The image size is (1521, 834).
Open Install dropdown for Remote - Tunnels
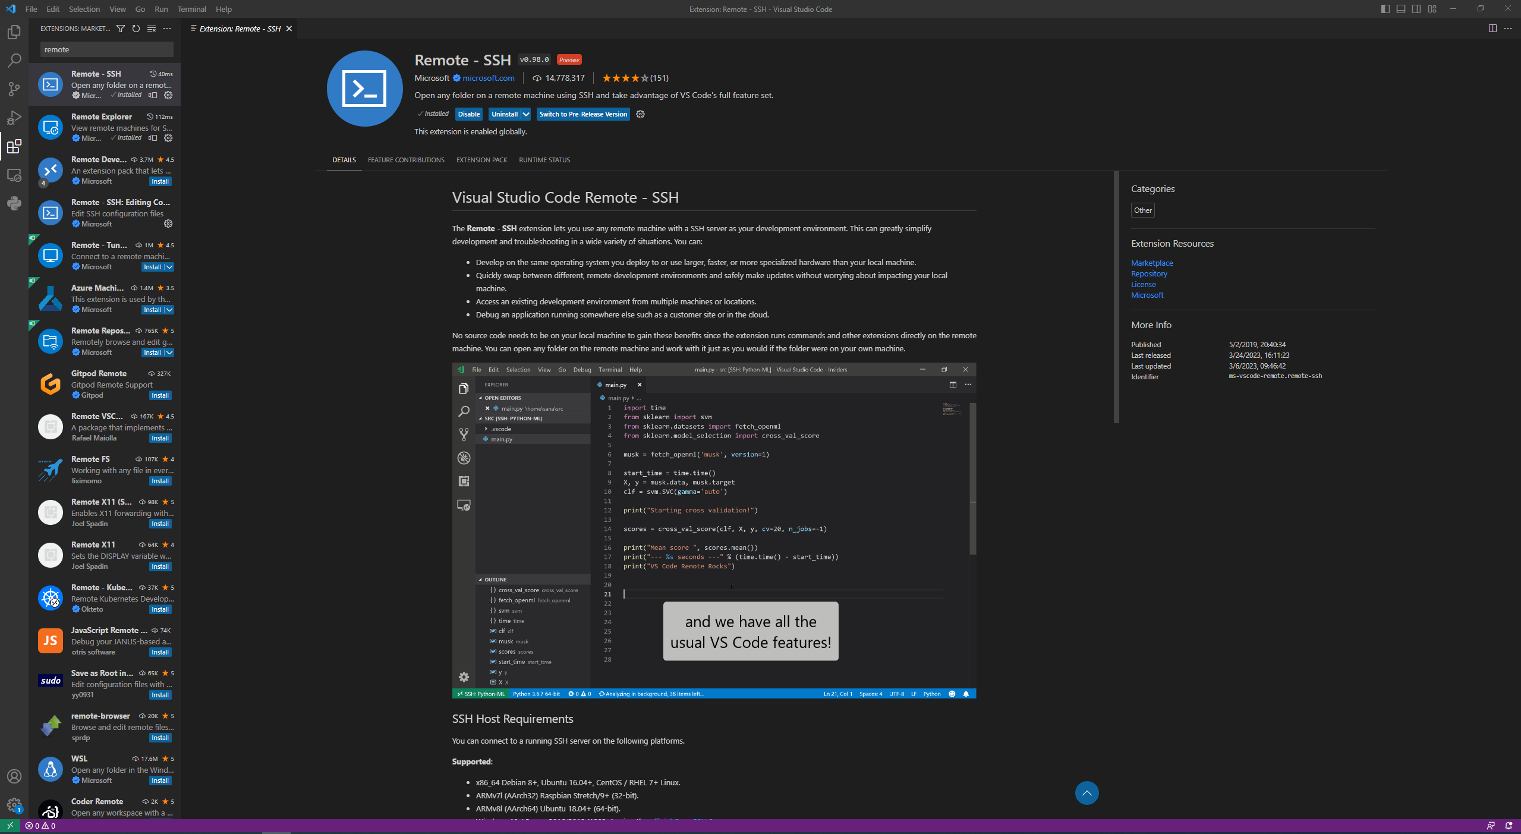pos(169,267)
